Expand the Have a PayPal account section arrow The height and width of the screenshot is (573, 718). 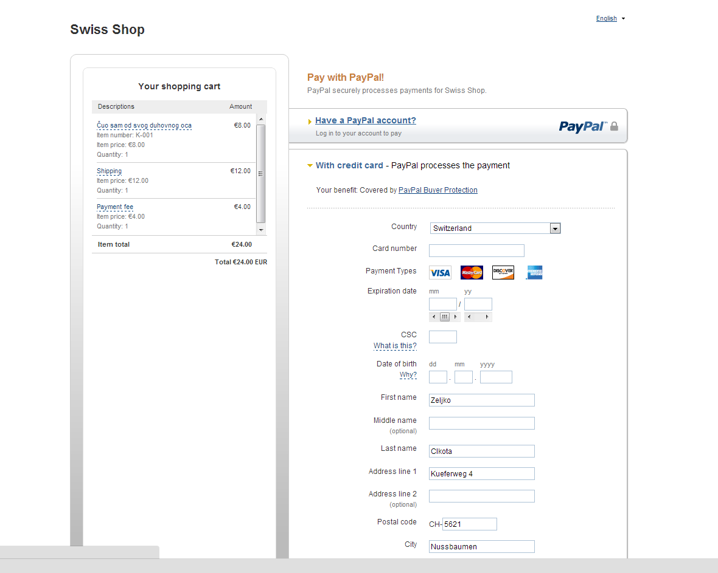(x=310, y=121)
